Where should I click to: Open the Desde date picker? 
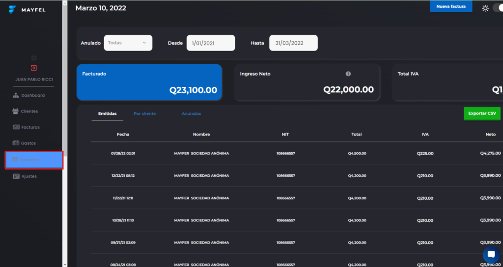[x=210, y=43]
